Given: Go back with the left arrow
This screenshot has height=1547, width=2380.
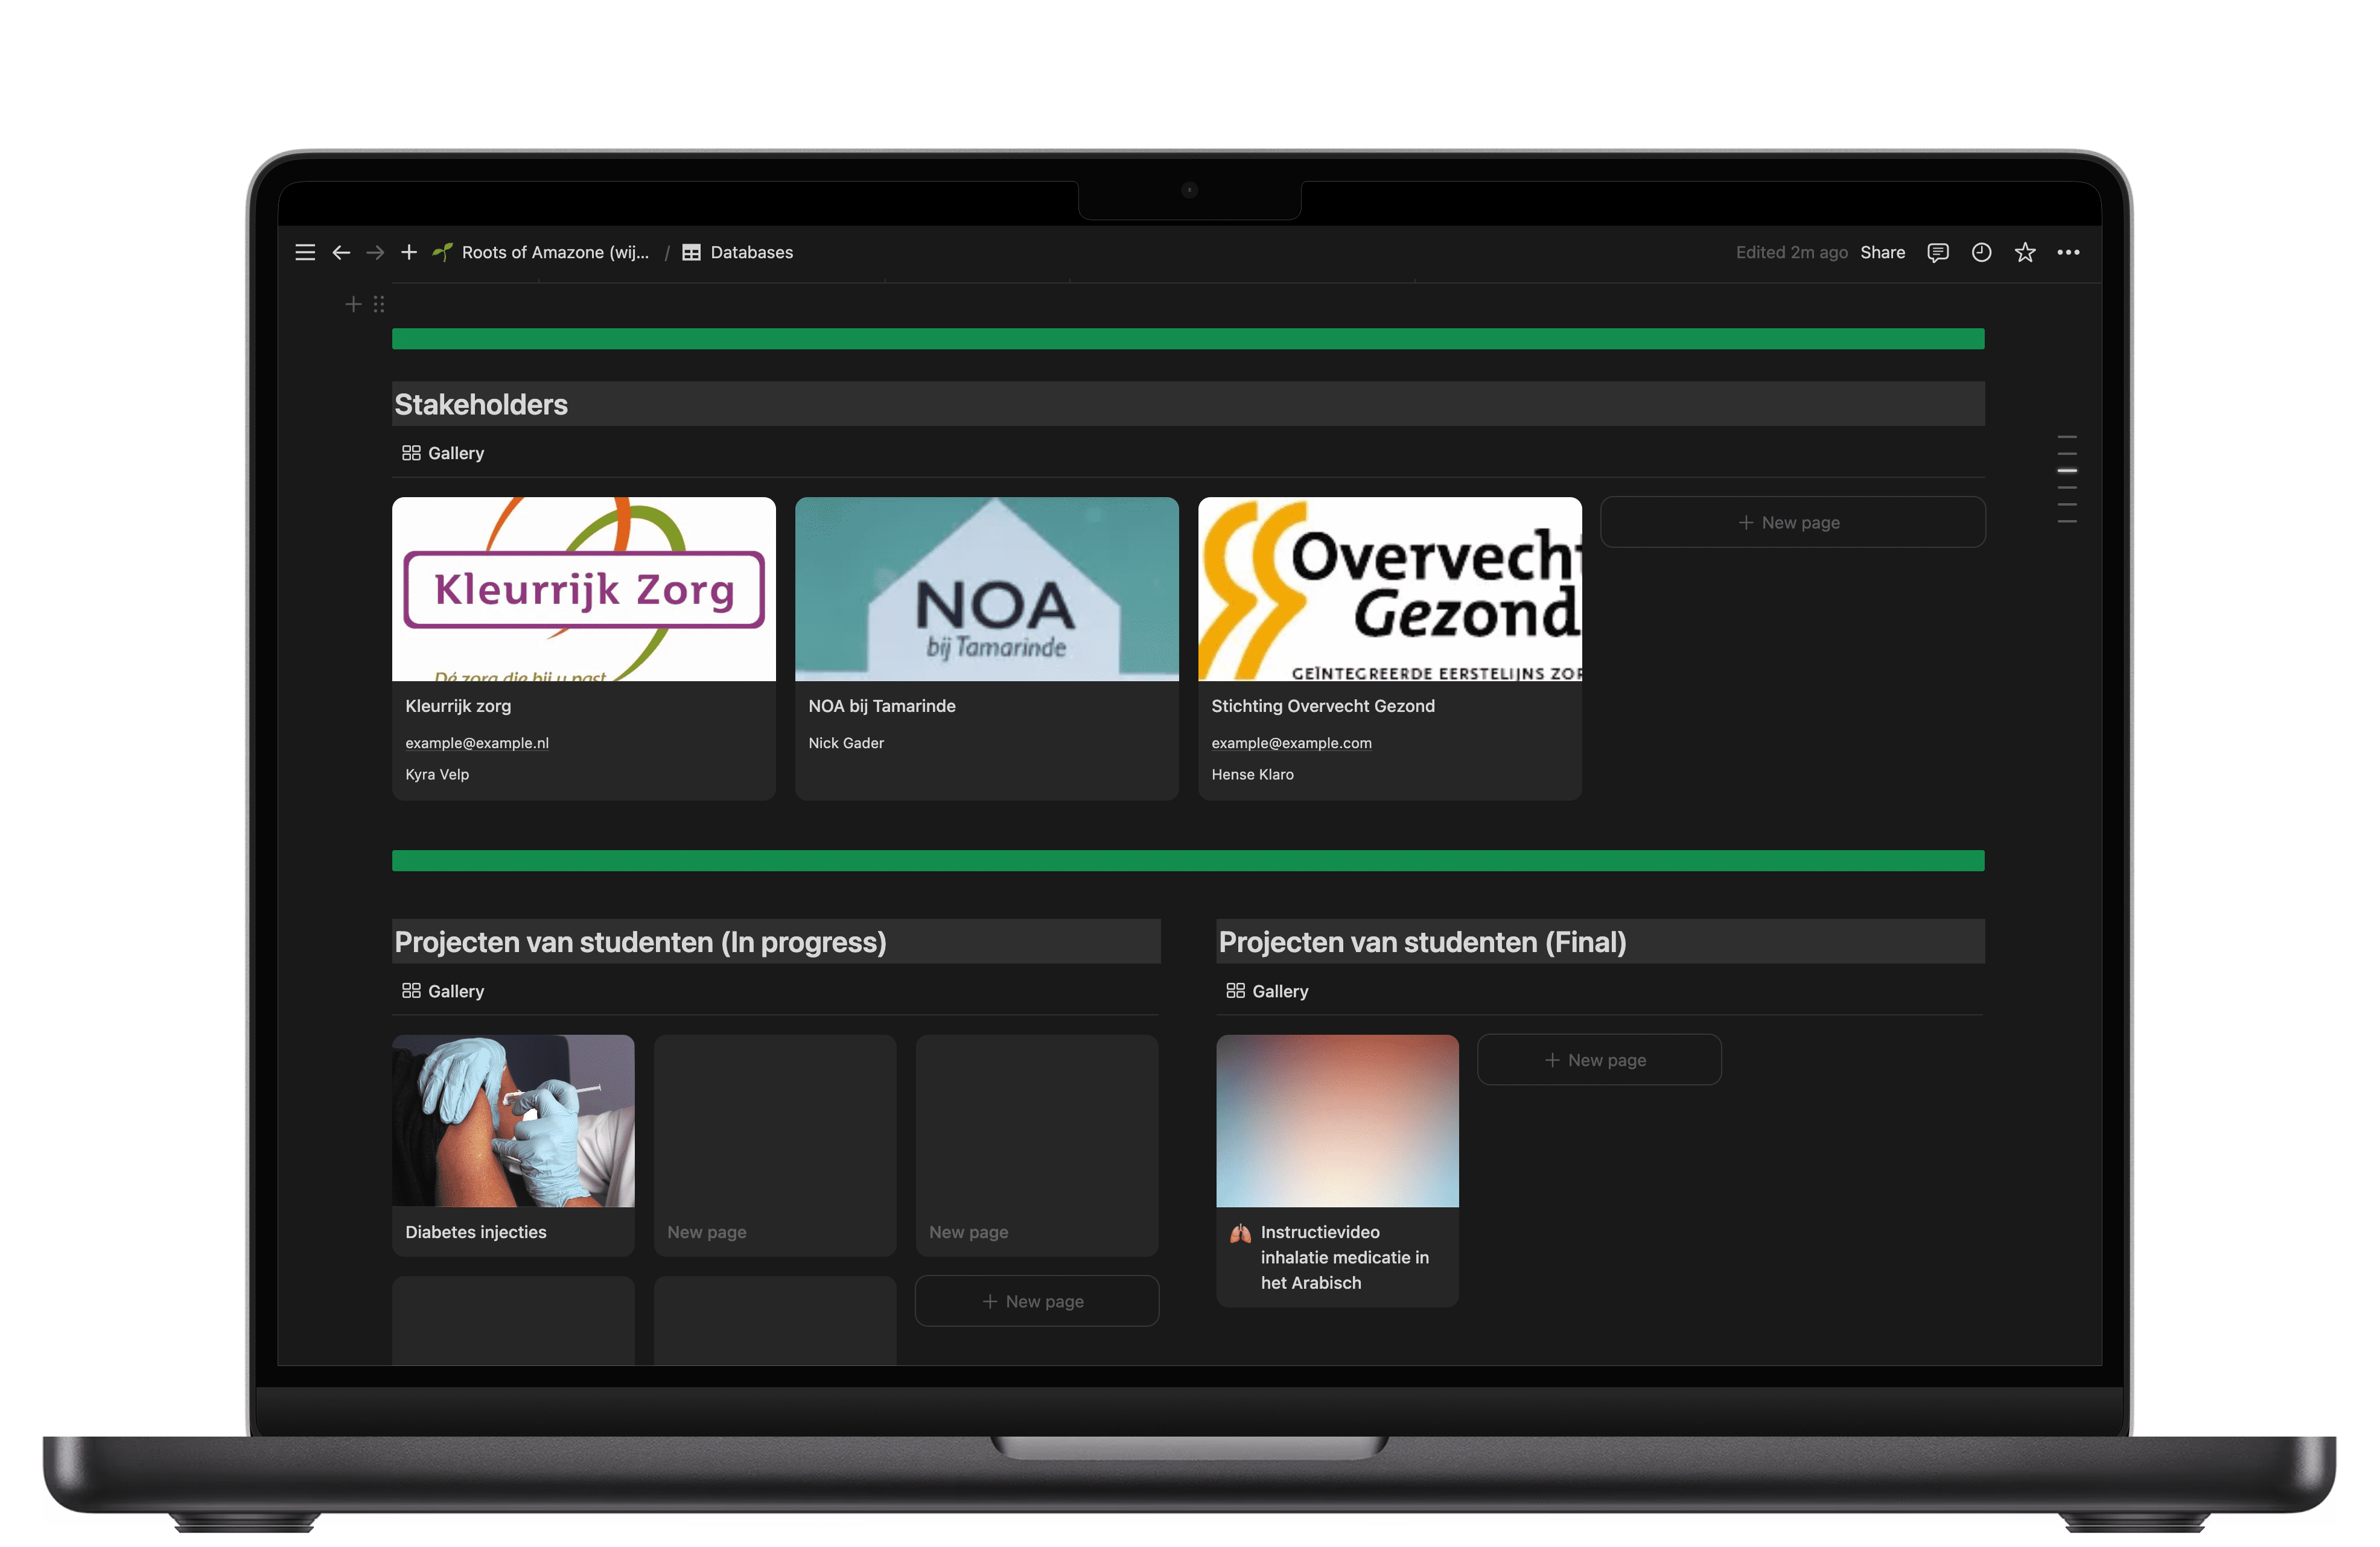Looking at the screenshot, I should pos(341,252).
